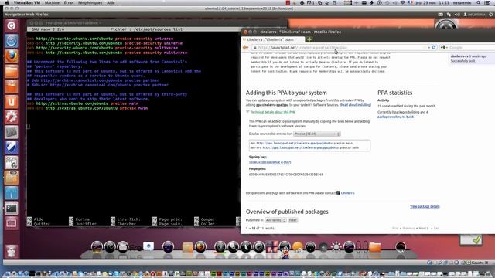Open the mail envelope indicator in Ubuntu panel

[x=440, y=15]
